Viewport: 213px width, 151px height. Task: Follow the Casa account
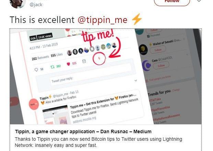(161, 66)
